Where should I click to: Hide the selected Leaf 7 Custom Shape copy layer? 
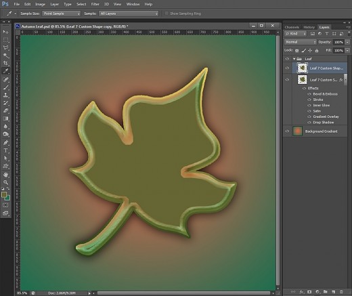(x=287, y=68)
